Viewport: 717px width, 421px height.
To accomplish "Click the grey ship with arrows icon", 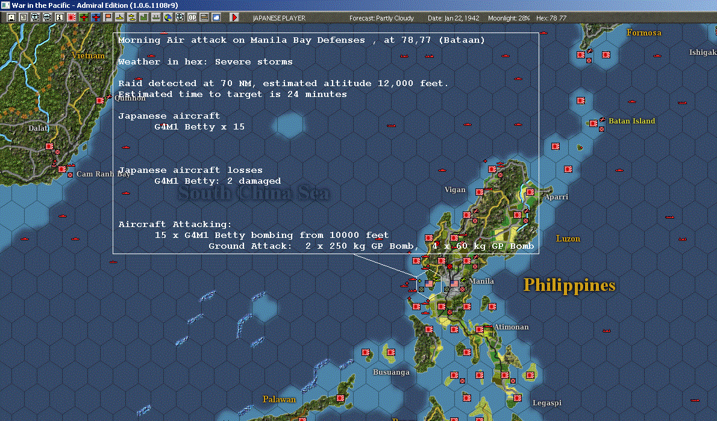I will pos(156,17).
